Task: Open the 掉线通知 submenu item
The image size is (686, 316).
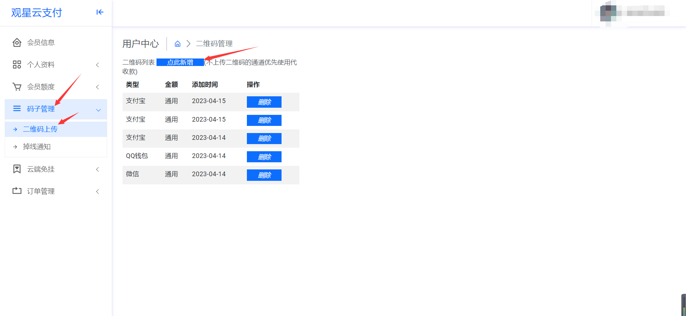Action: tap(56, 147)
